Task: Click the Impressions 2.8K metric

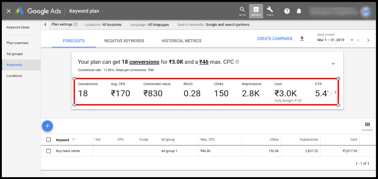Action: (x=251, y=90)
